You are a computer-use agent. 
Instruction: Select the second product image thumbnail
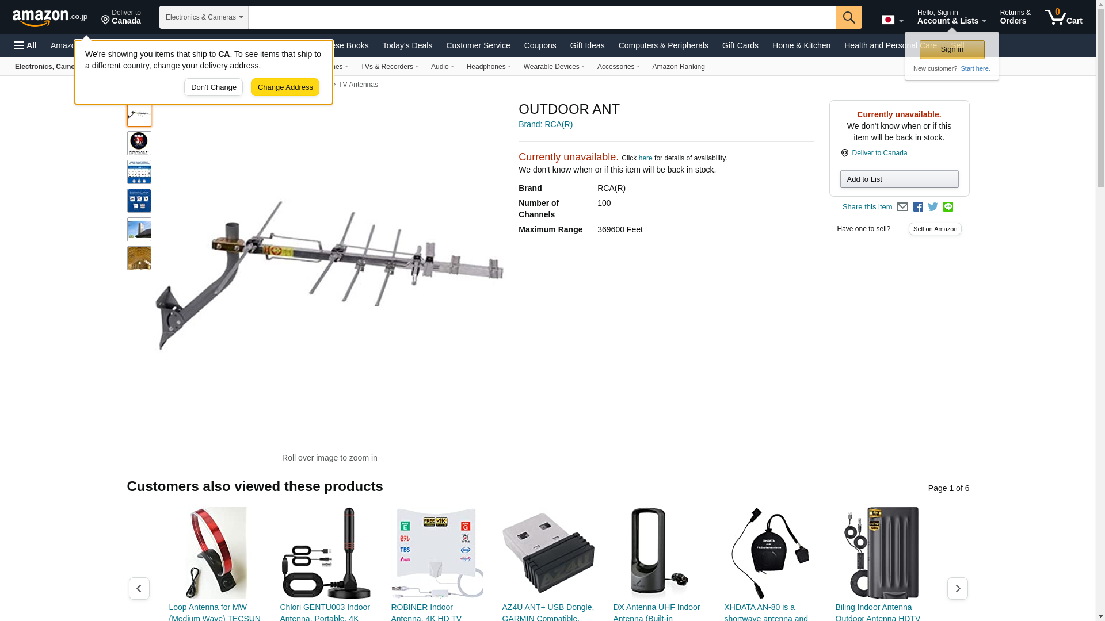[139, 143]
